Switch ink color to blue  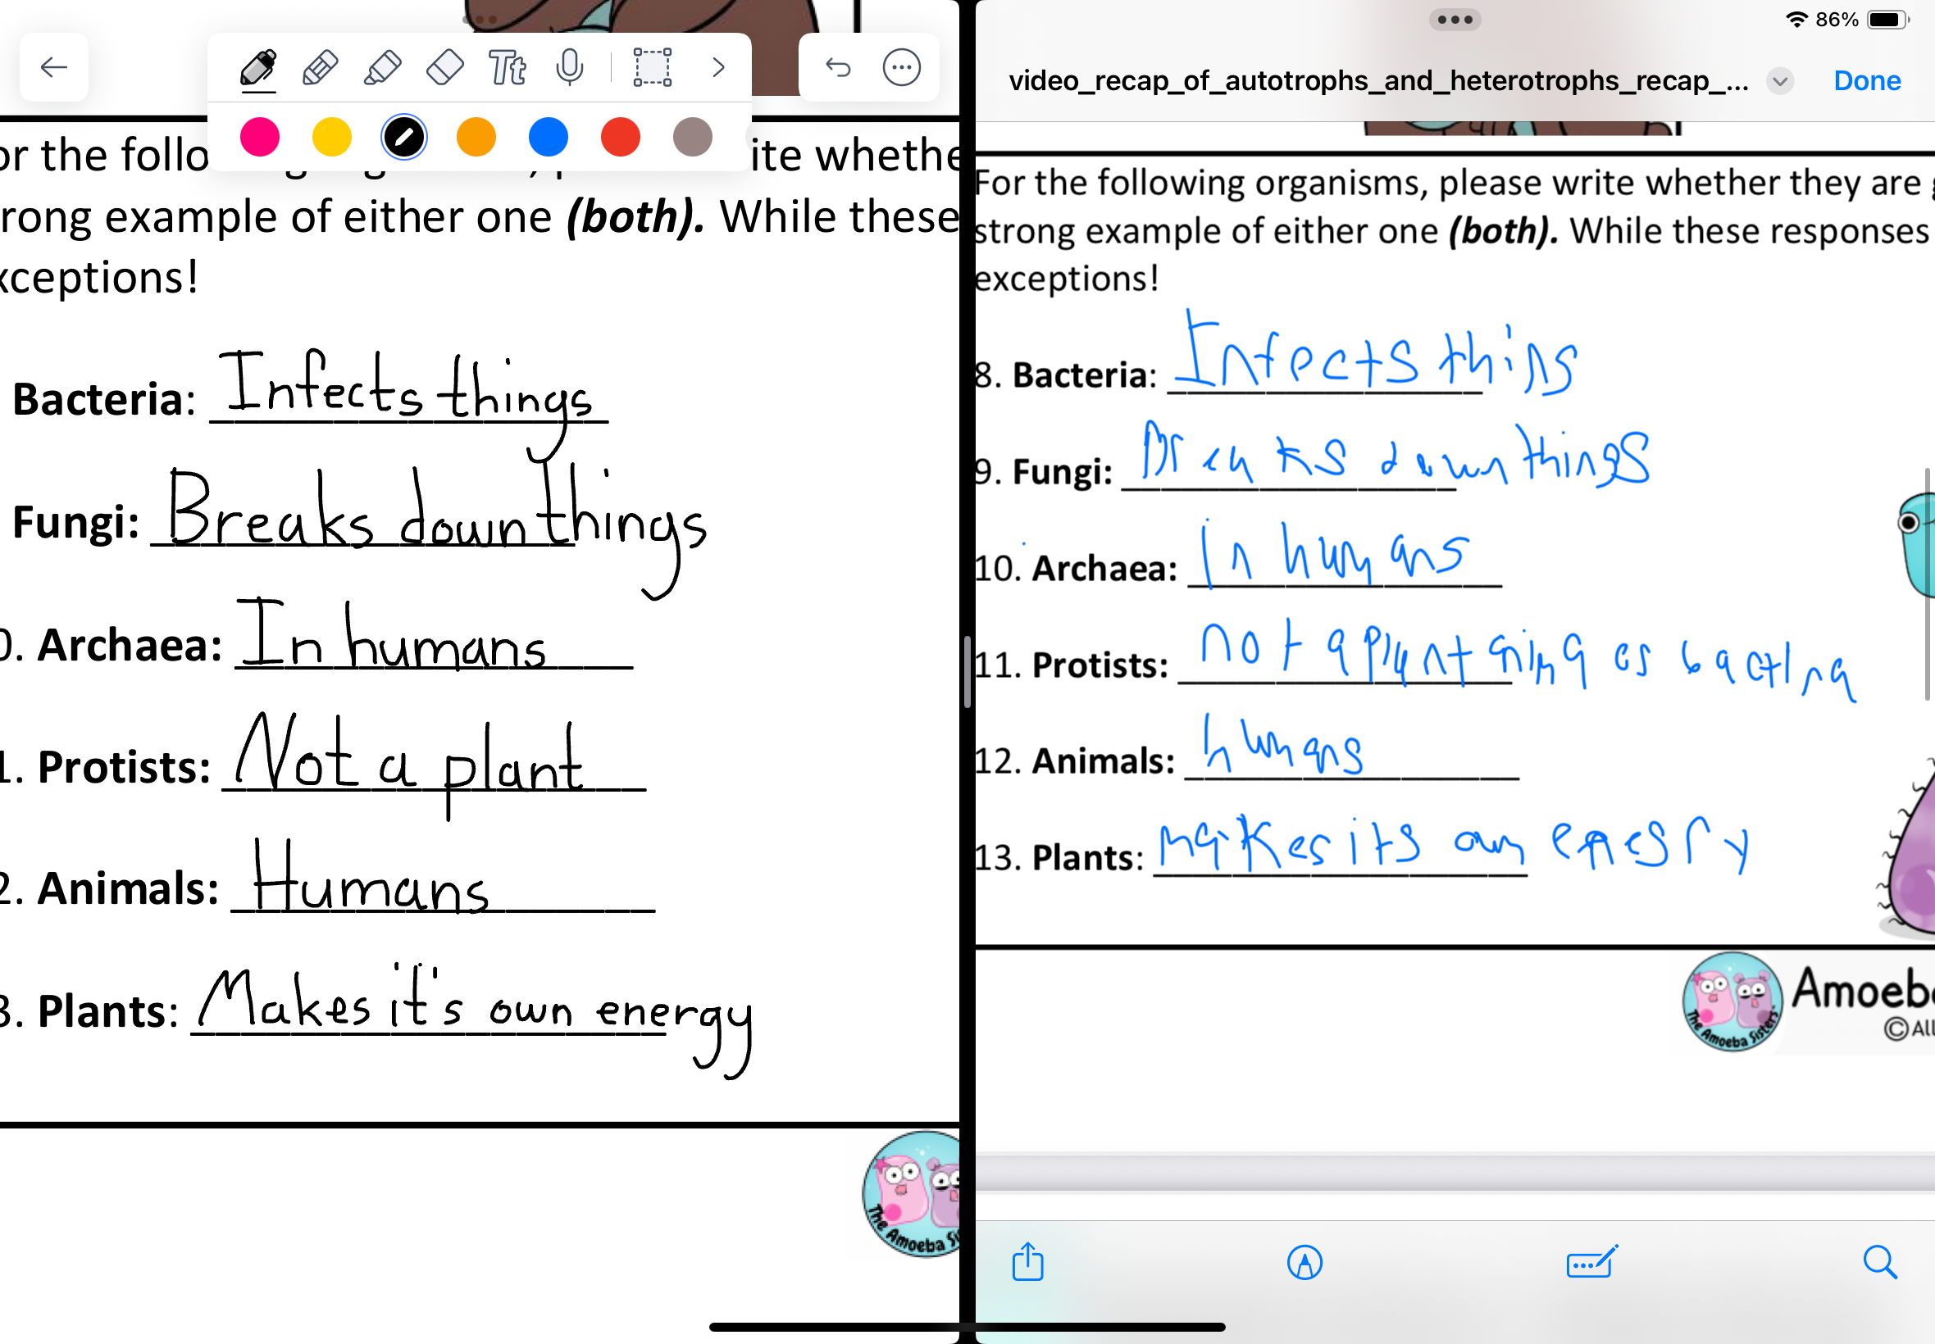coord(549,137)
